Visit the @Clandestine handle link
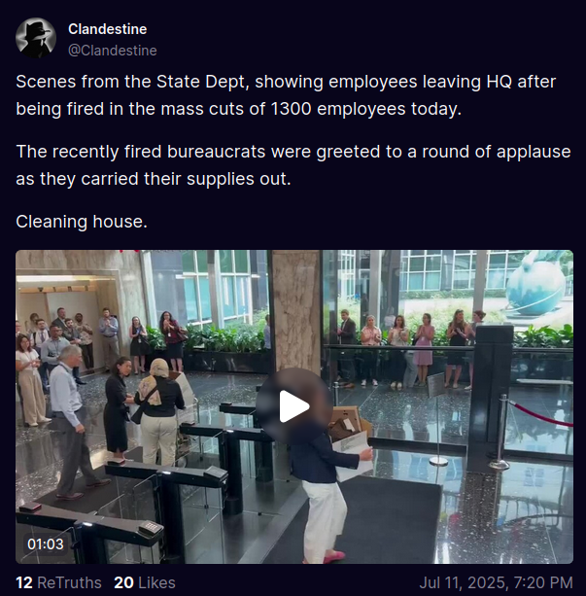The width and height of the screenshot is (586, 596). (x=113, y=51)
